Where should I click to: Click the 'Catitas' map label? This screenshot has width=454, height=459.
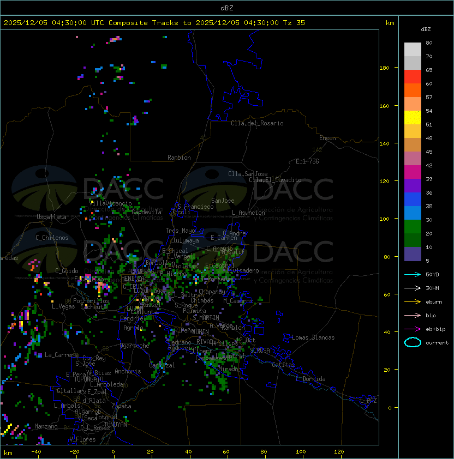(283, 365)
